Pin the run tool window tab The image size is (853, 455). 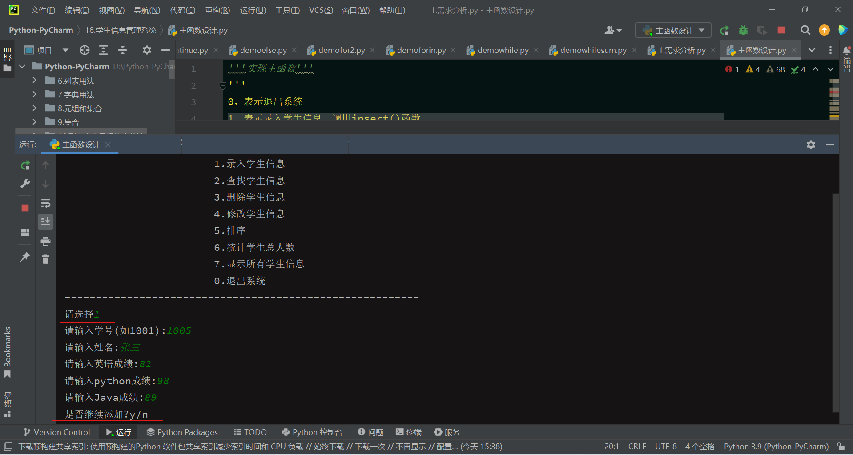point(25,257)
